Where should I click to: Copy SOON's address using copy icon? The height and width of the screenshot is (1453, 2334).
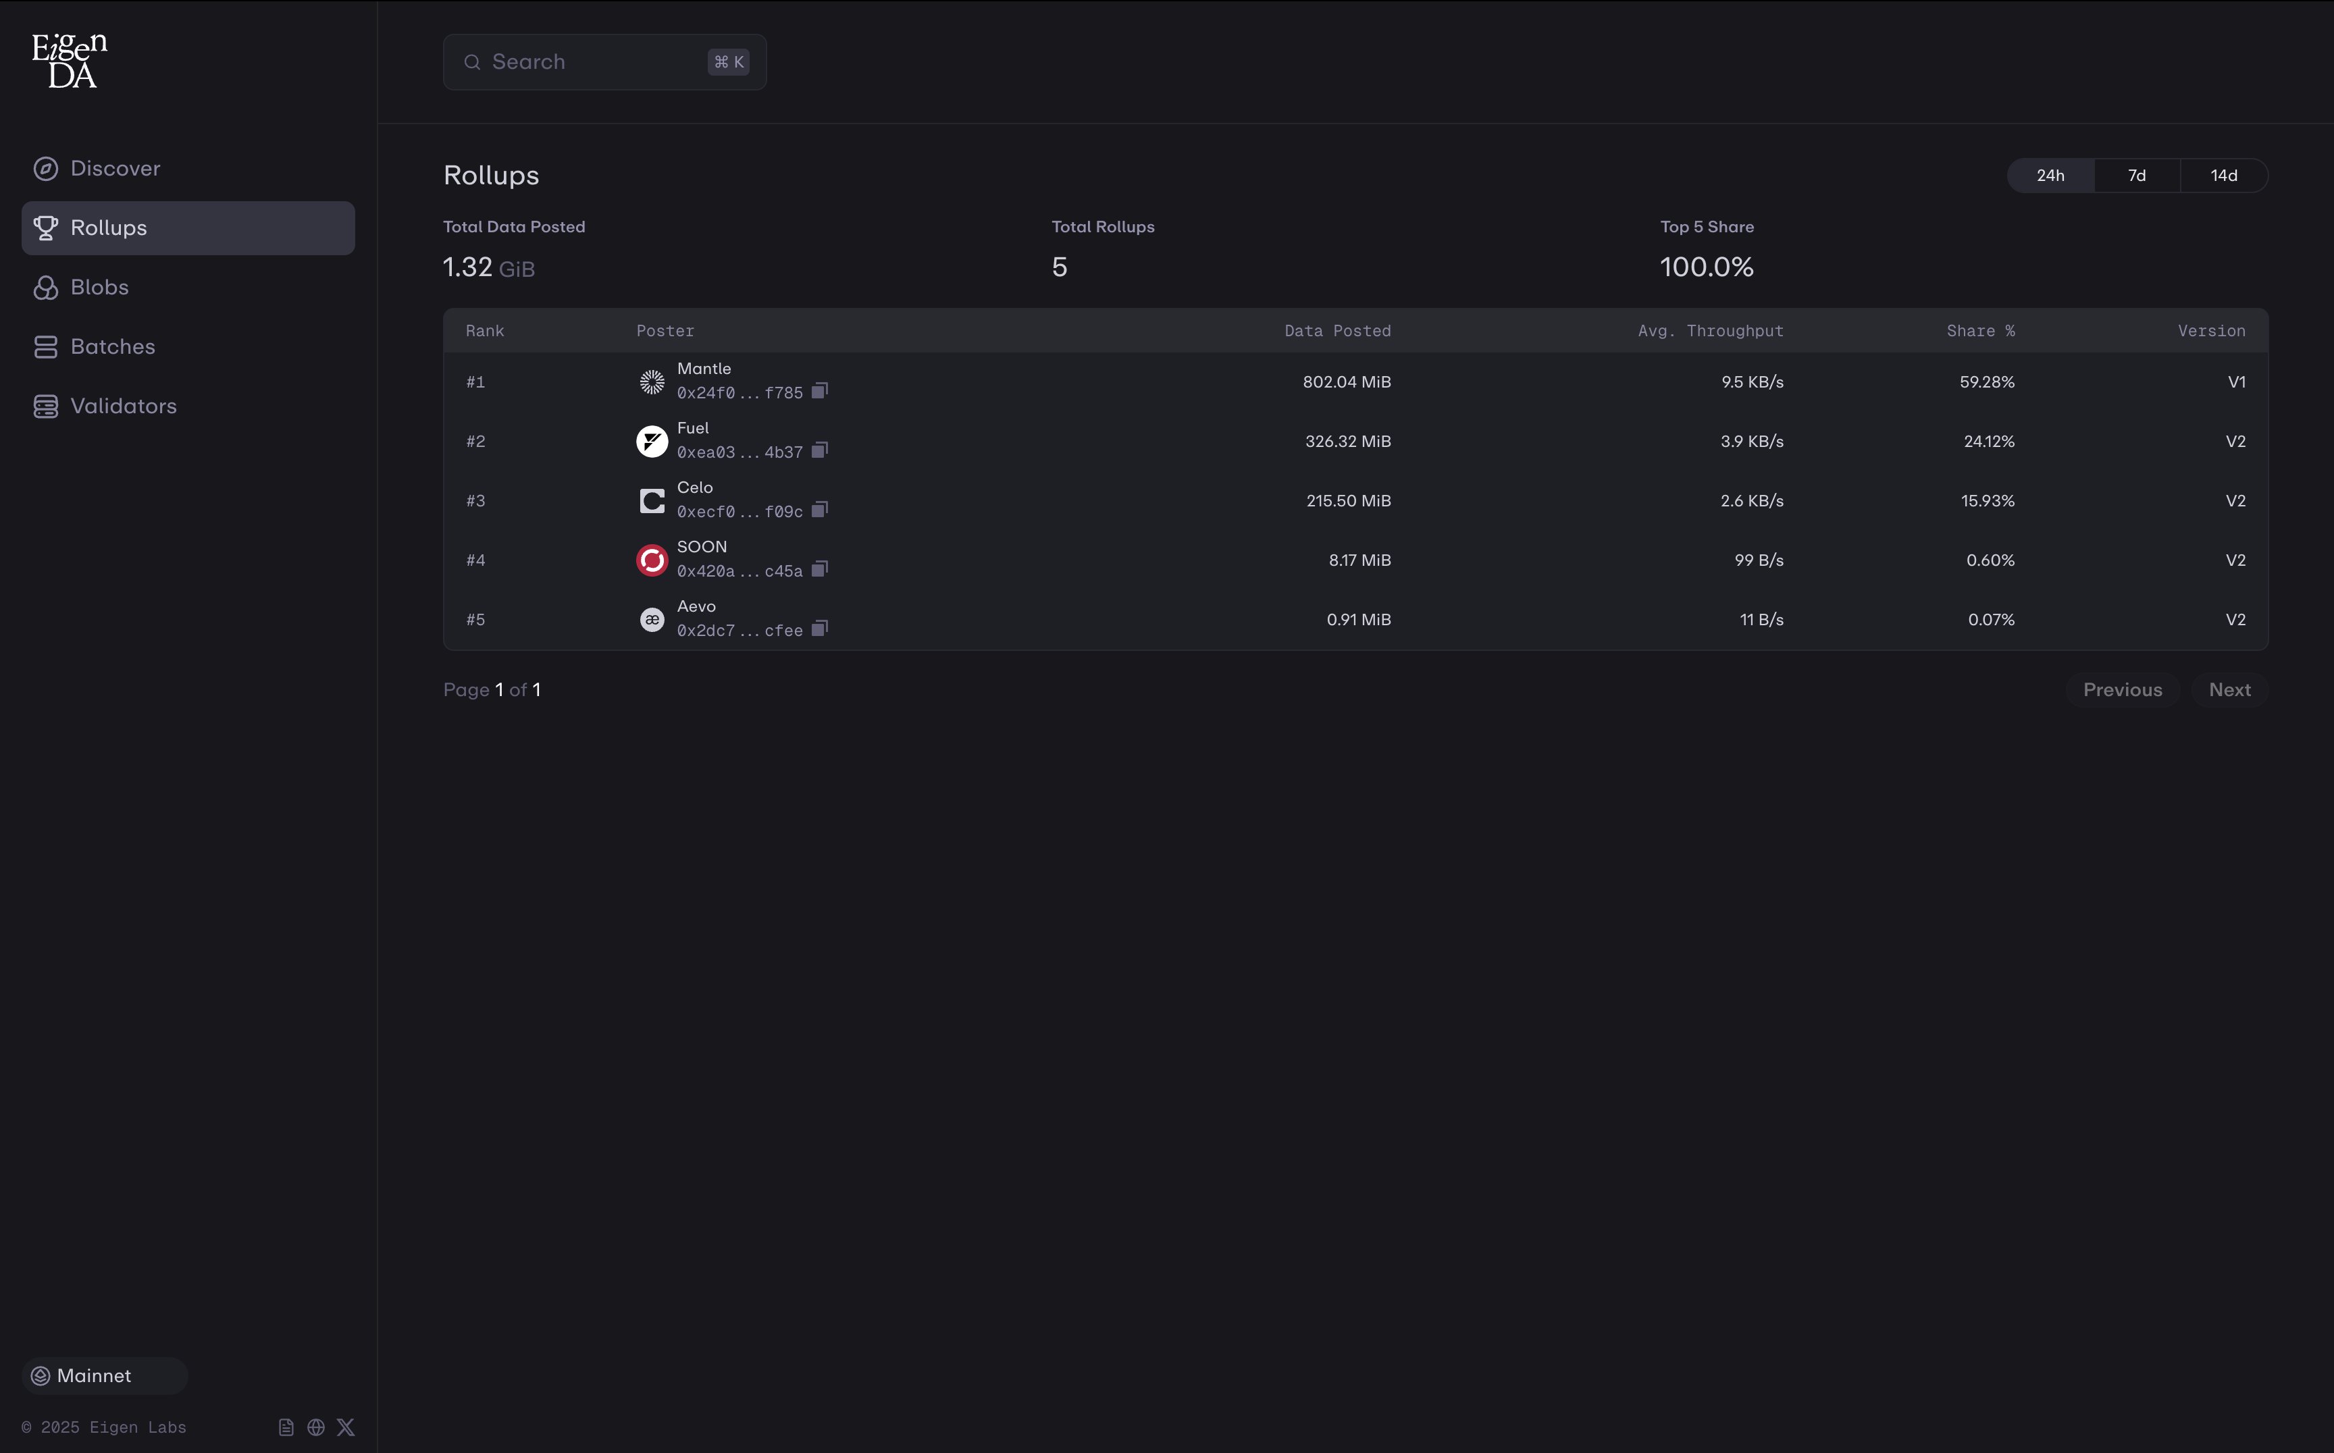click(820, 569)
